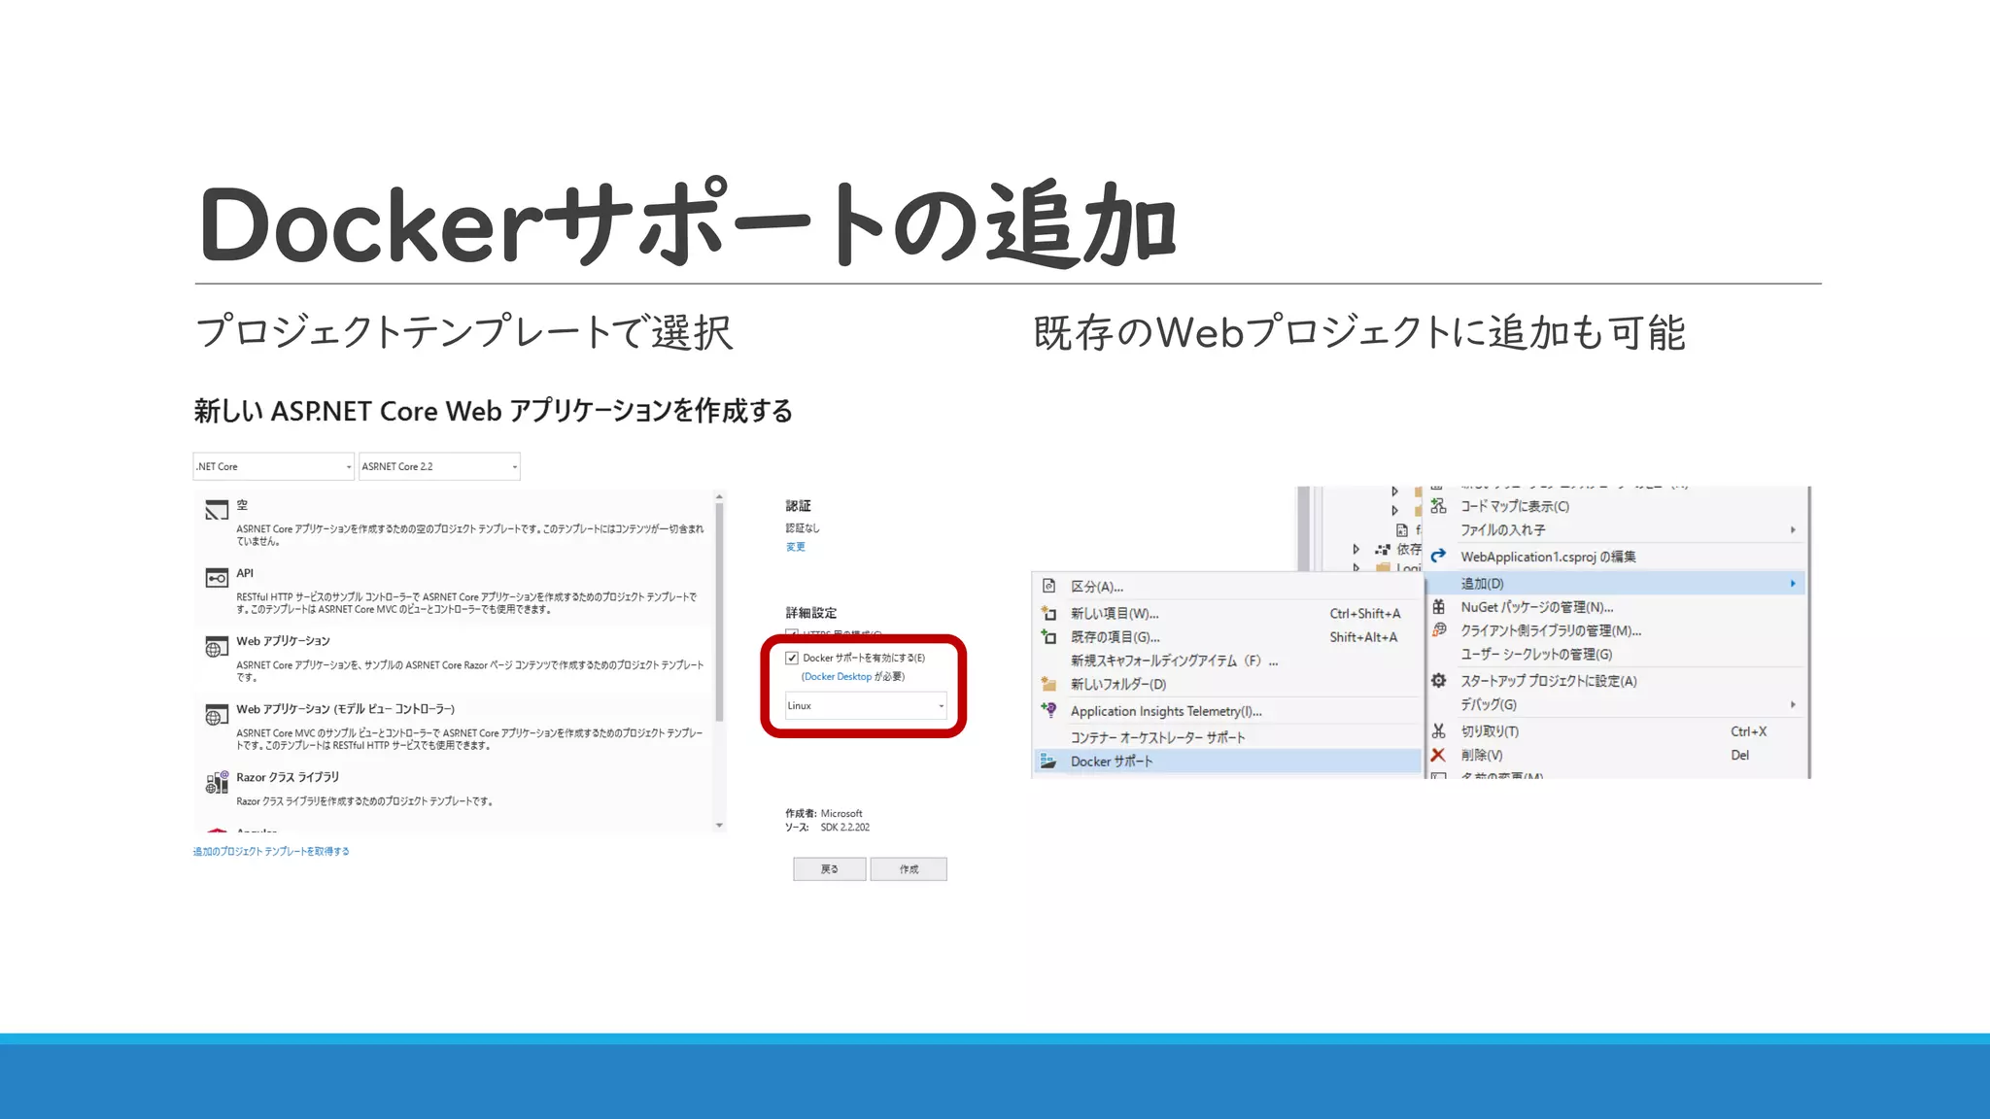Choose 新しい項目(W)... menu entry

[1226, 613]
